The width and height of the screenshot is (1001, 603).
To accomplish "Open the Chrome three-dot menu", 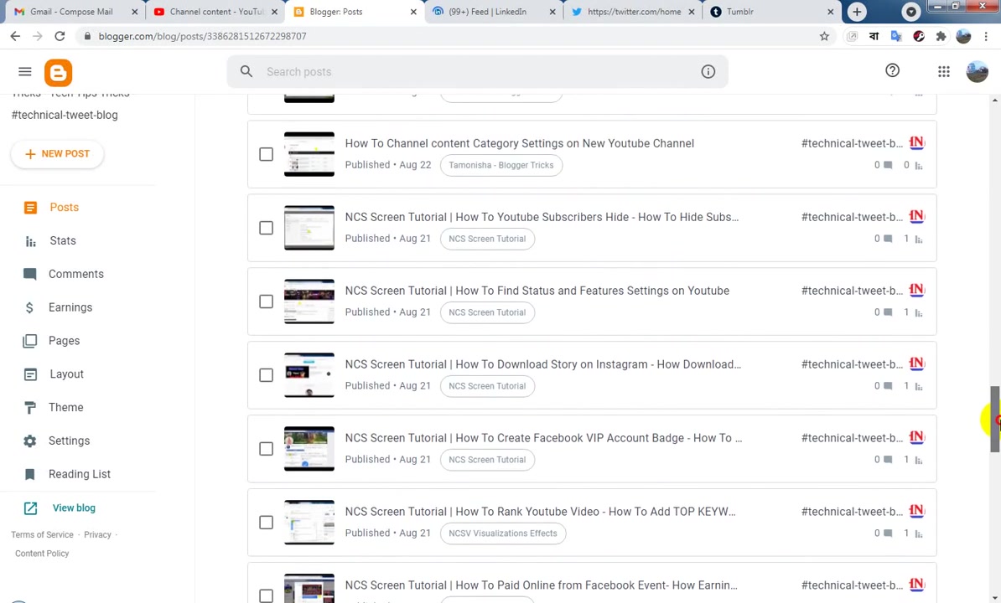I will pyautogui.click(x=986, y=36).
